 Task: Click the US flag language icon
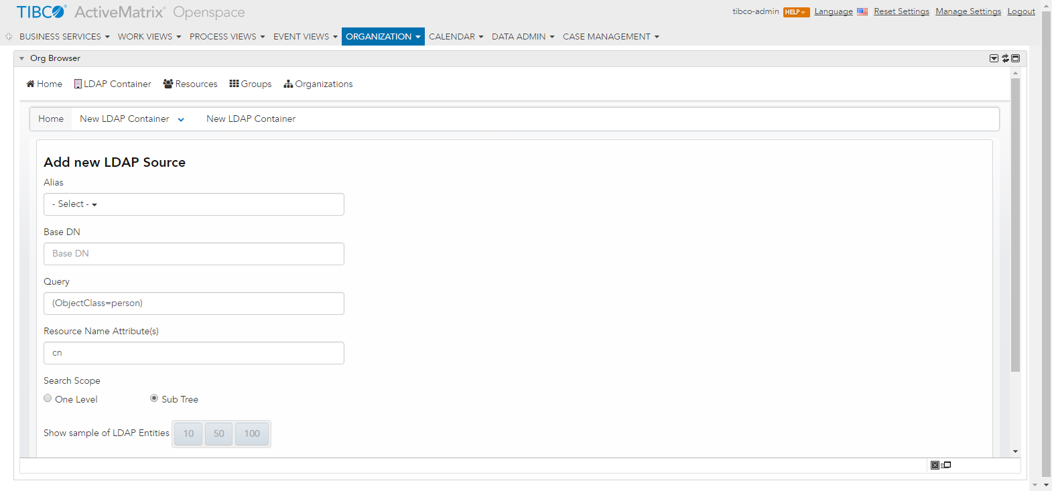tap(862, 11)
